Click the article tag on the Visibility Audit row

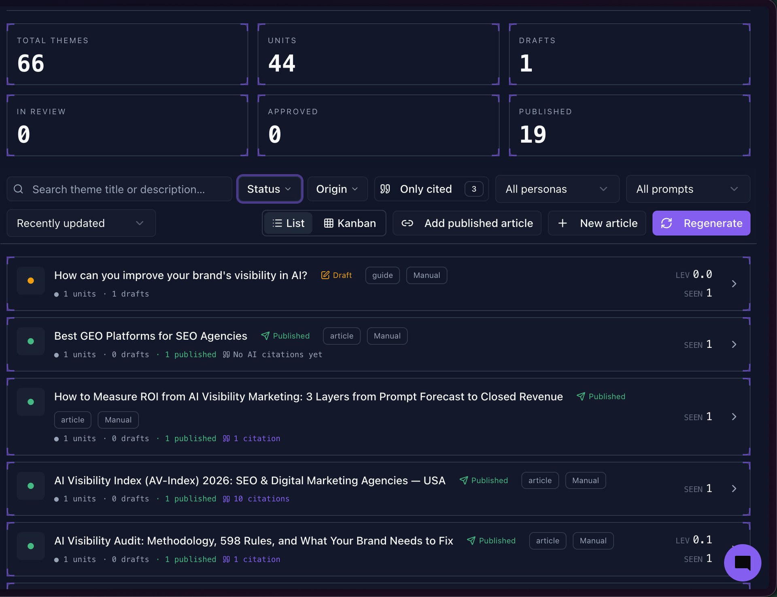coord(548,541)
